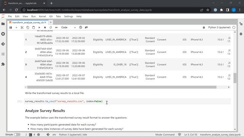Screen dimensions: 244x137
Task: Open the Edit menu
Action: pos(17,16)
